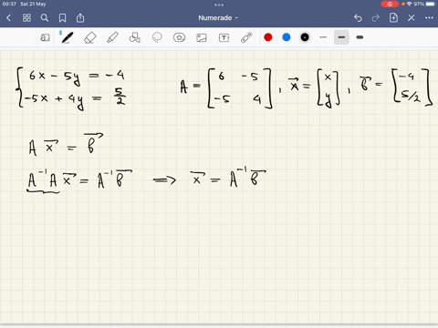Close the editing toolbar with the X
The width and height of the screenshot is (438, 328).
(412, 18)
